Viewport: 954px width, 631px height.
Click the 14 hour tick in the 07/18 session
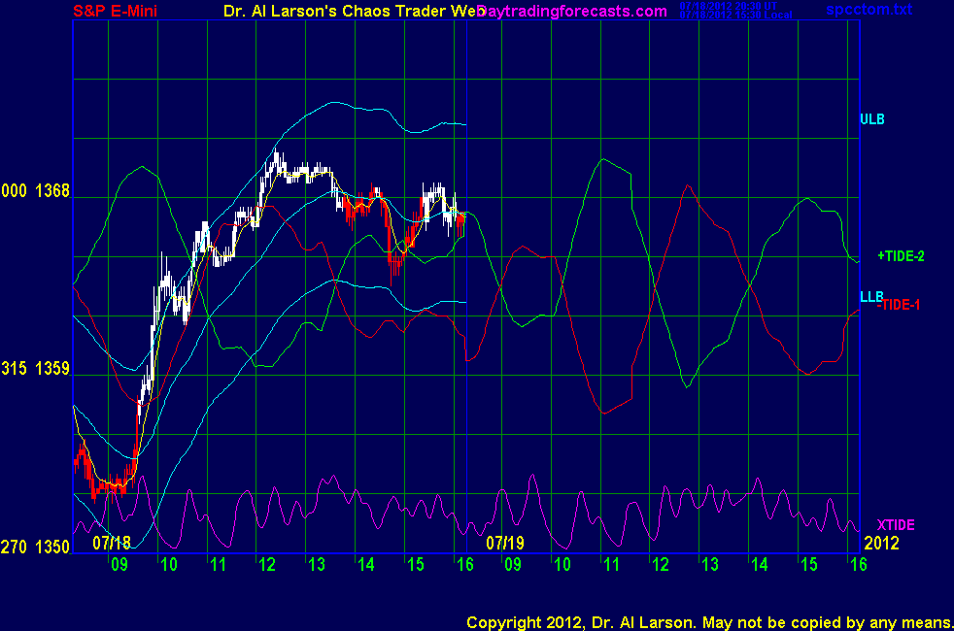click(x=365, y=564)
